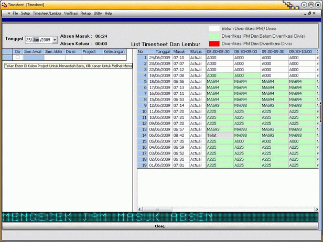Click the Project cell in entry row
This screenshot has height=242, width=323.
coord(89,58)
